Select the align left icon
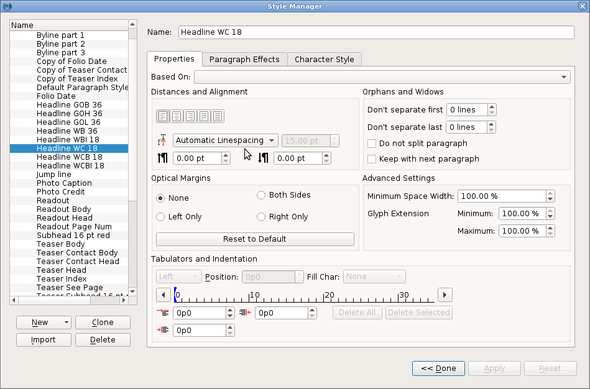The height and width of the screenshot is (389, 590). 163,116
